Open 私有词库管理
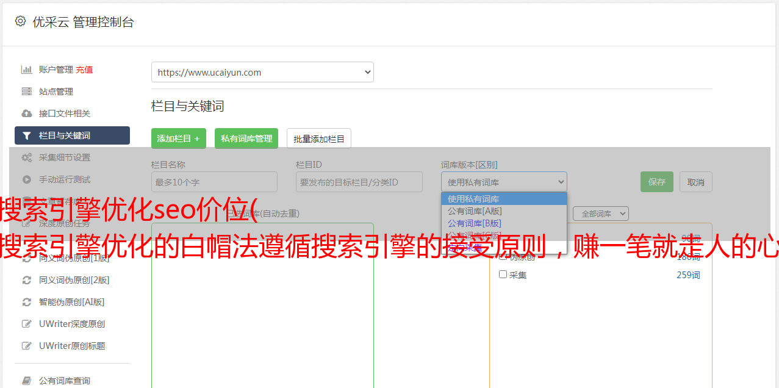This screenshot has width=779, height=388. (x=246, y=138)
